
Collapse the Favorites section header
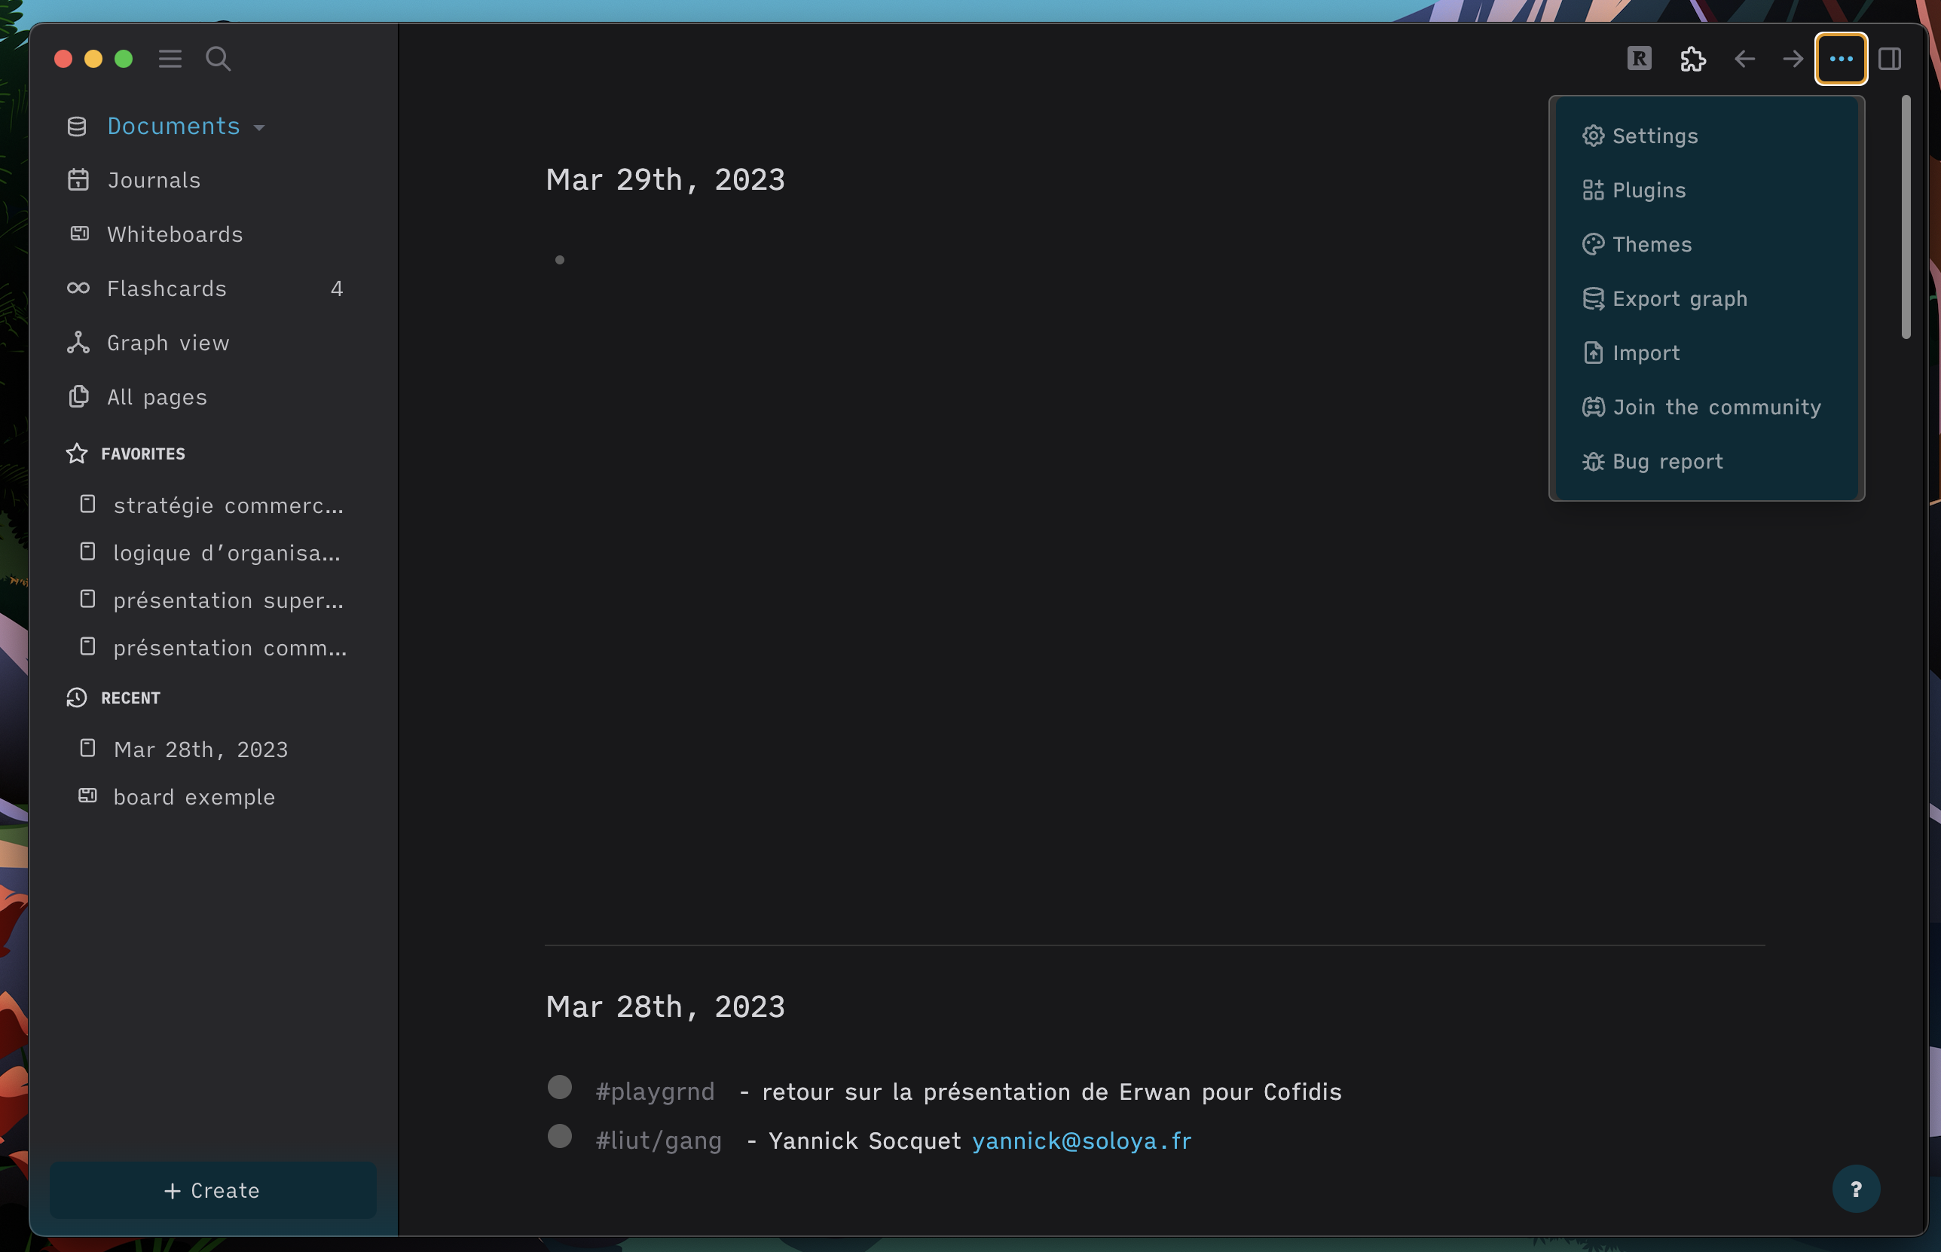[142, 453]
